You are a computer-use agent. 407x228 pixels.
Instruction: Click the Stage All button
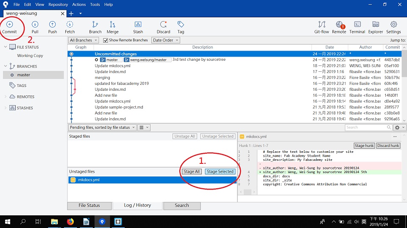192,172
